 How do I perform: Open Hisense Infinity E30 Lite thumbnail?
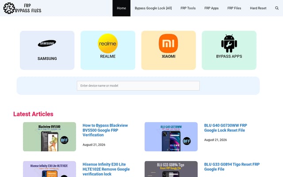(x=50, y=169)
